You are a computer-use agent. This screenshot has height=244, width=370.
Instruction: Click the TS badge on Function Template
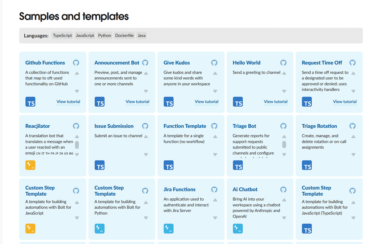click(x=169, y=165)
